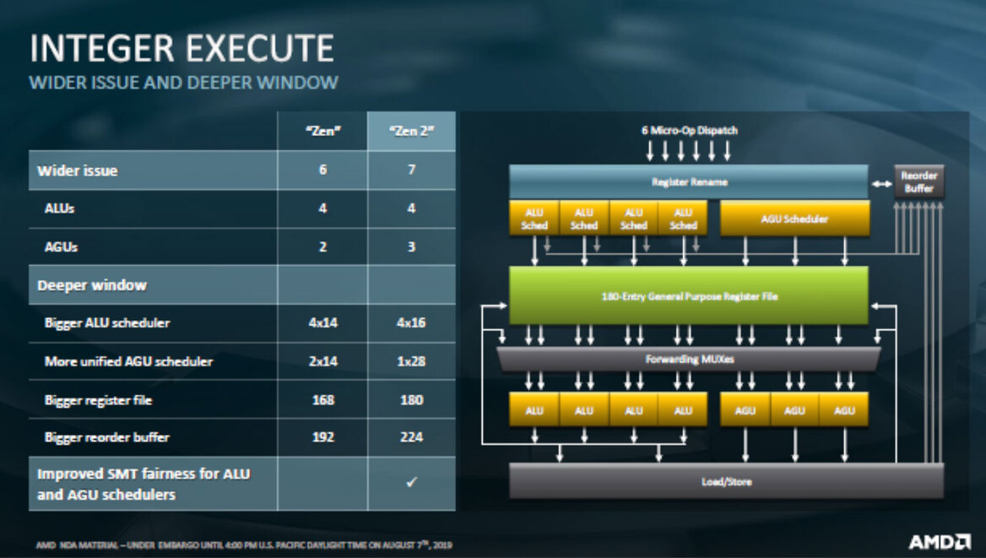Click the Reorder Buffer block
The width and height of the screenshot is (986, 558).
[x=918, y=181]
